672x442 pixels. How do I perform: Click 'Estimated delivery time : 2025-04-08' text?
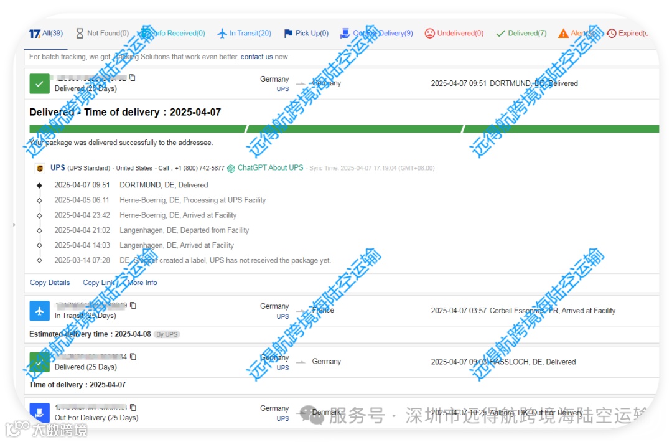point(90,334)
